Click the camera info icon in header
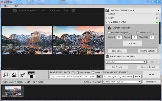 pyautogui.click(x=73, y=10)
